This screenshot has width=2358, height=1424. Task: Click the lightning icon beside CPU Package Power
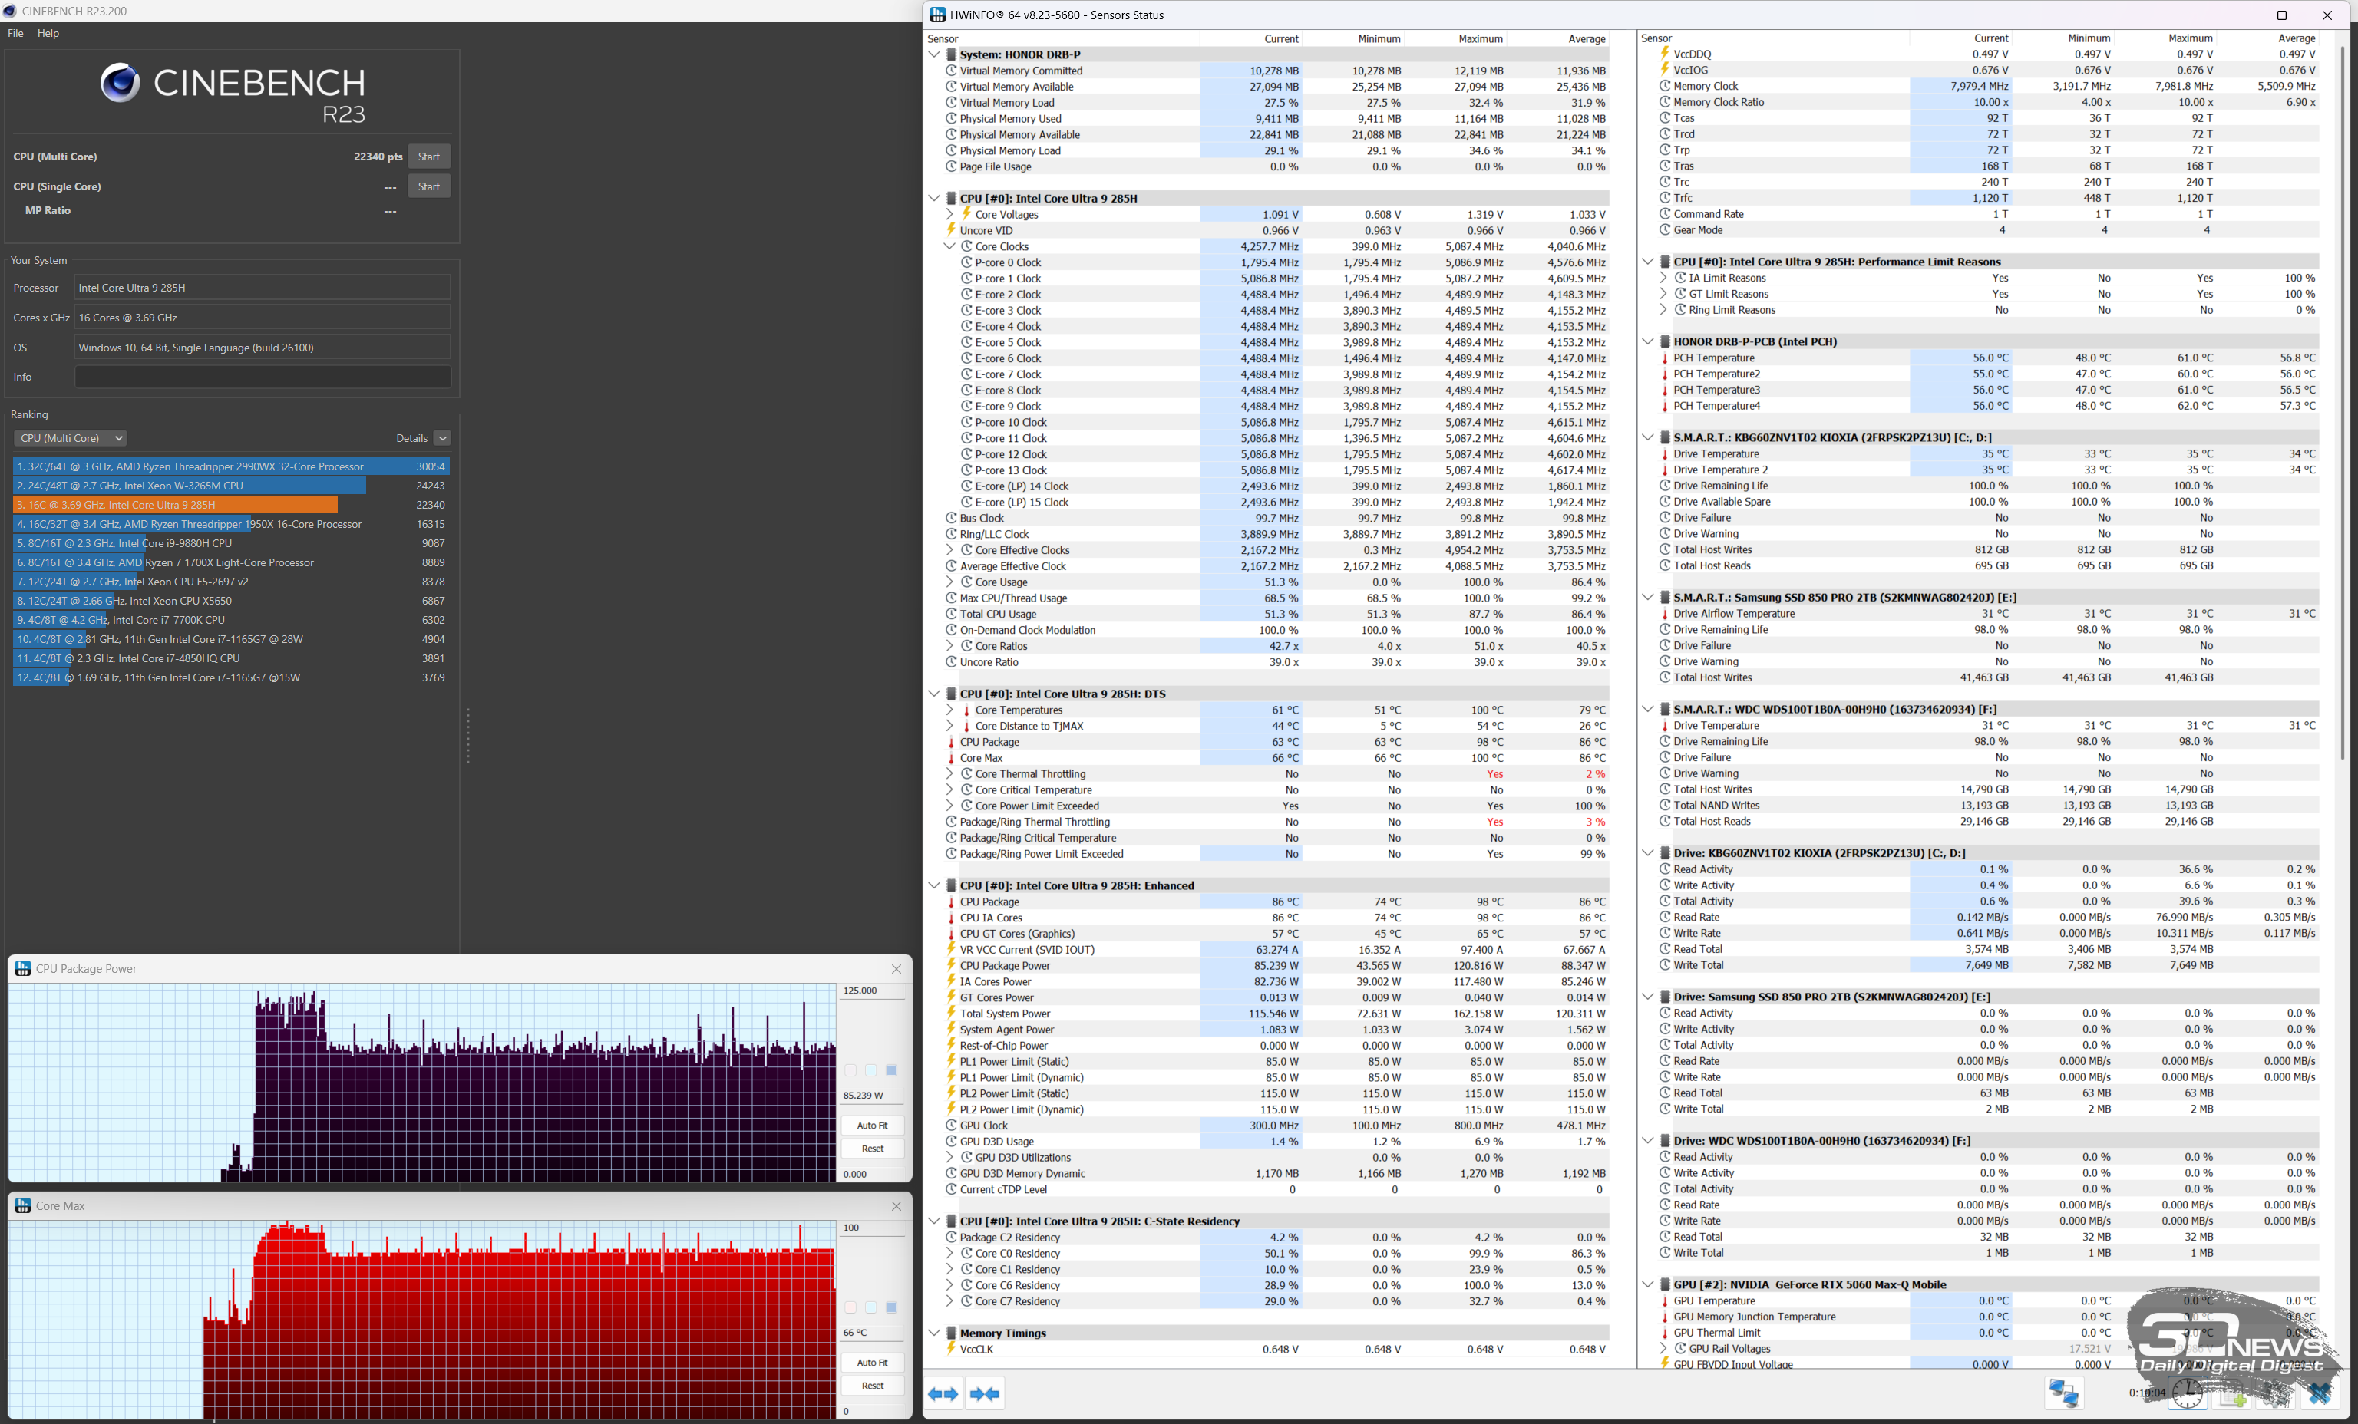click(950, 966)
